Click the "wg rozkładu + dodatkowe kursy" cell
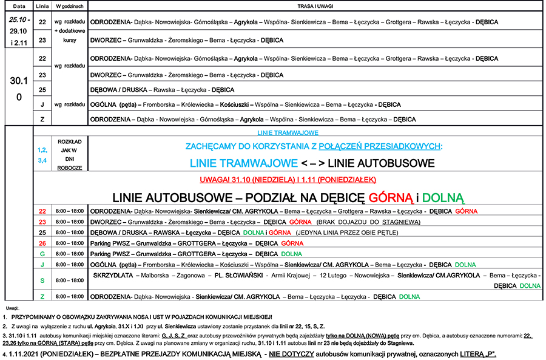 click(70, 31)
